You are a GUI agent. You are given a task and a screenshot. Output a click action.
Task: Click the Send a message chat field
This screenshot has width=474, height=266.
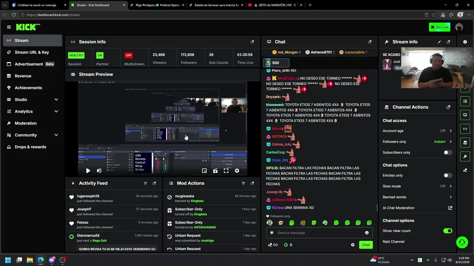coord(319,233)
